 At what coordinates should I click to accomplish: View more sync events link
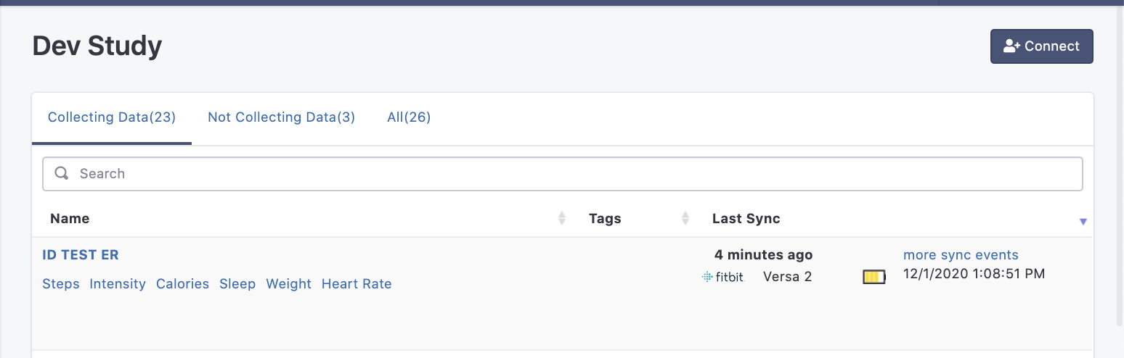(x=961, y=255)
